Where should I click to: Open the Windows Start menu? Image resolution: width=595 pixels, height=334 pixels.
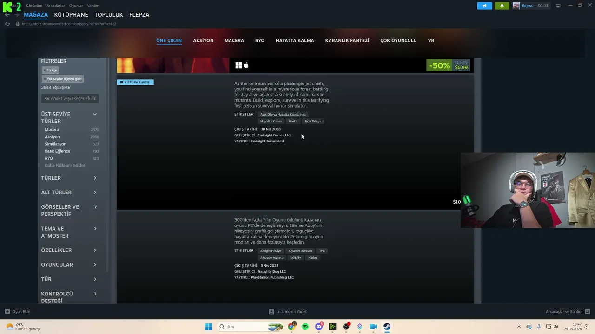208,327
